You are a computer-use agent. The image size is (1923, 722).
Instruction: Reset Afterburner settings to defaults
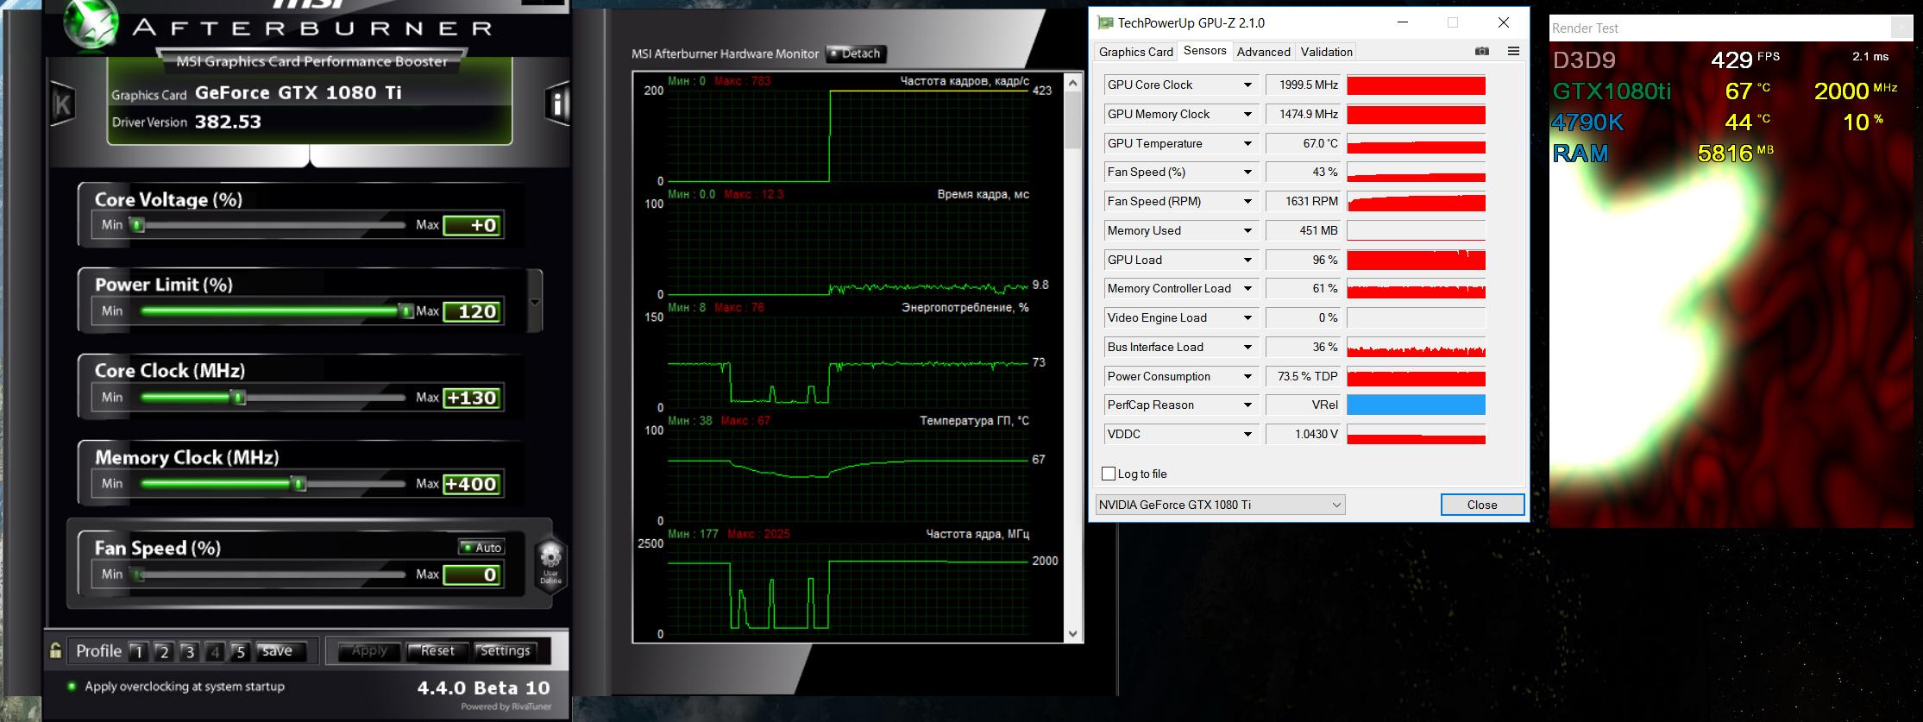coord(437,651)
